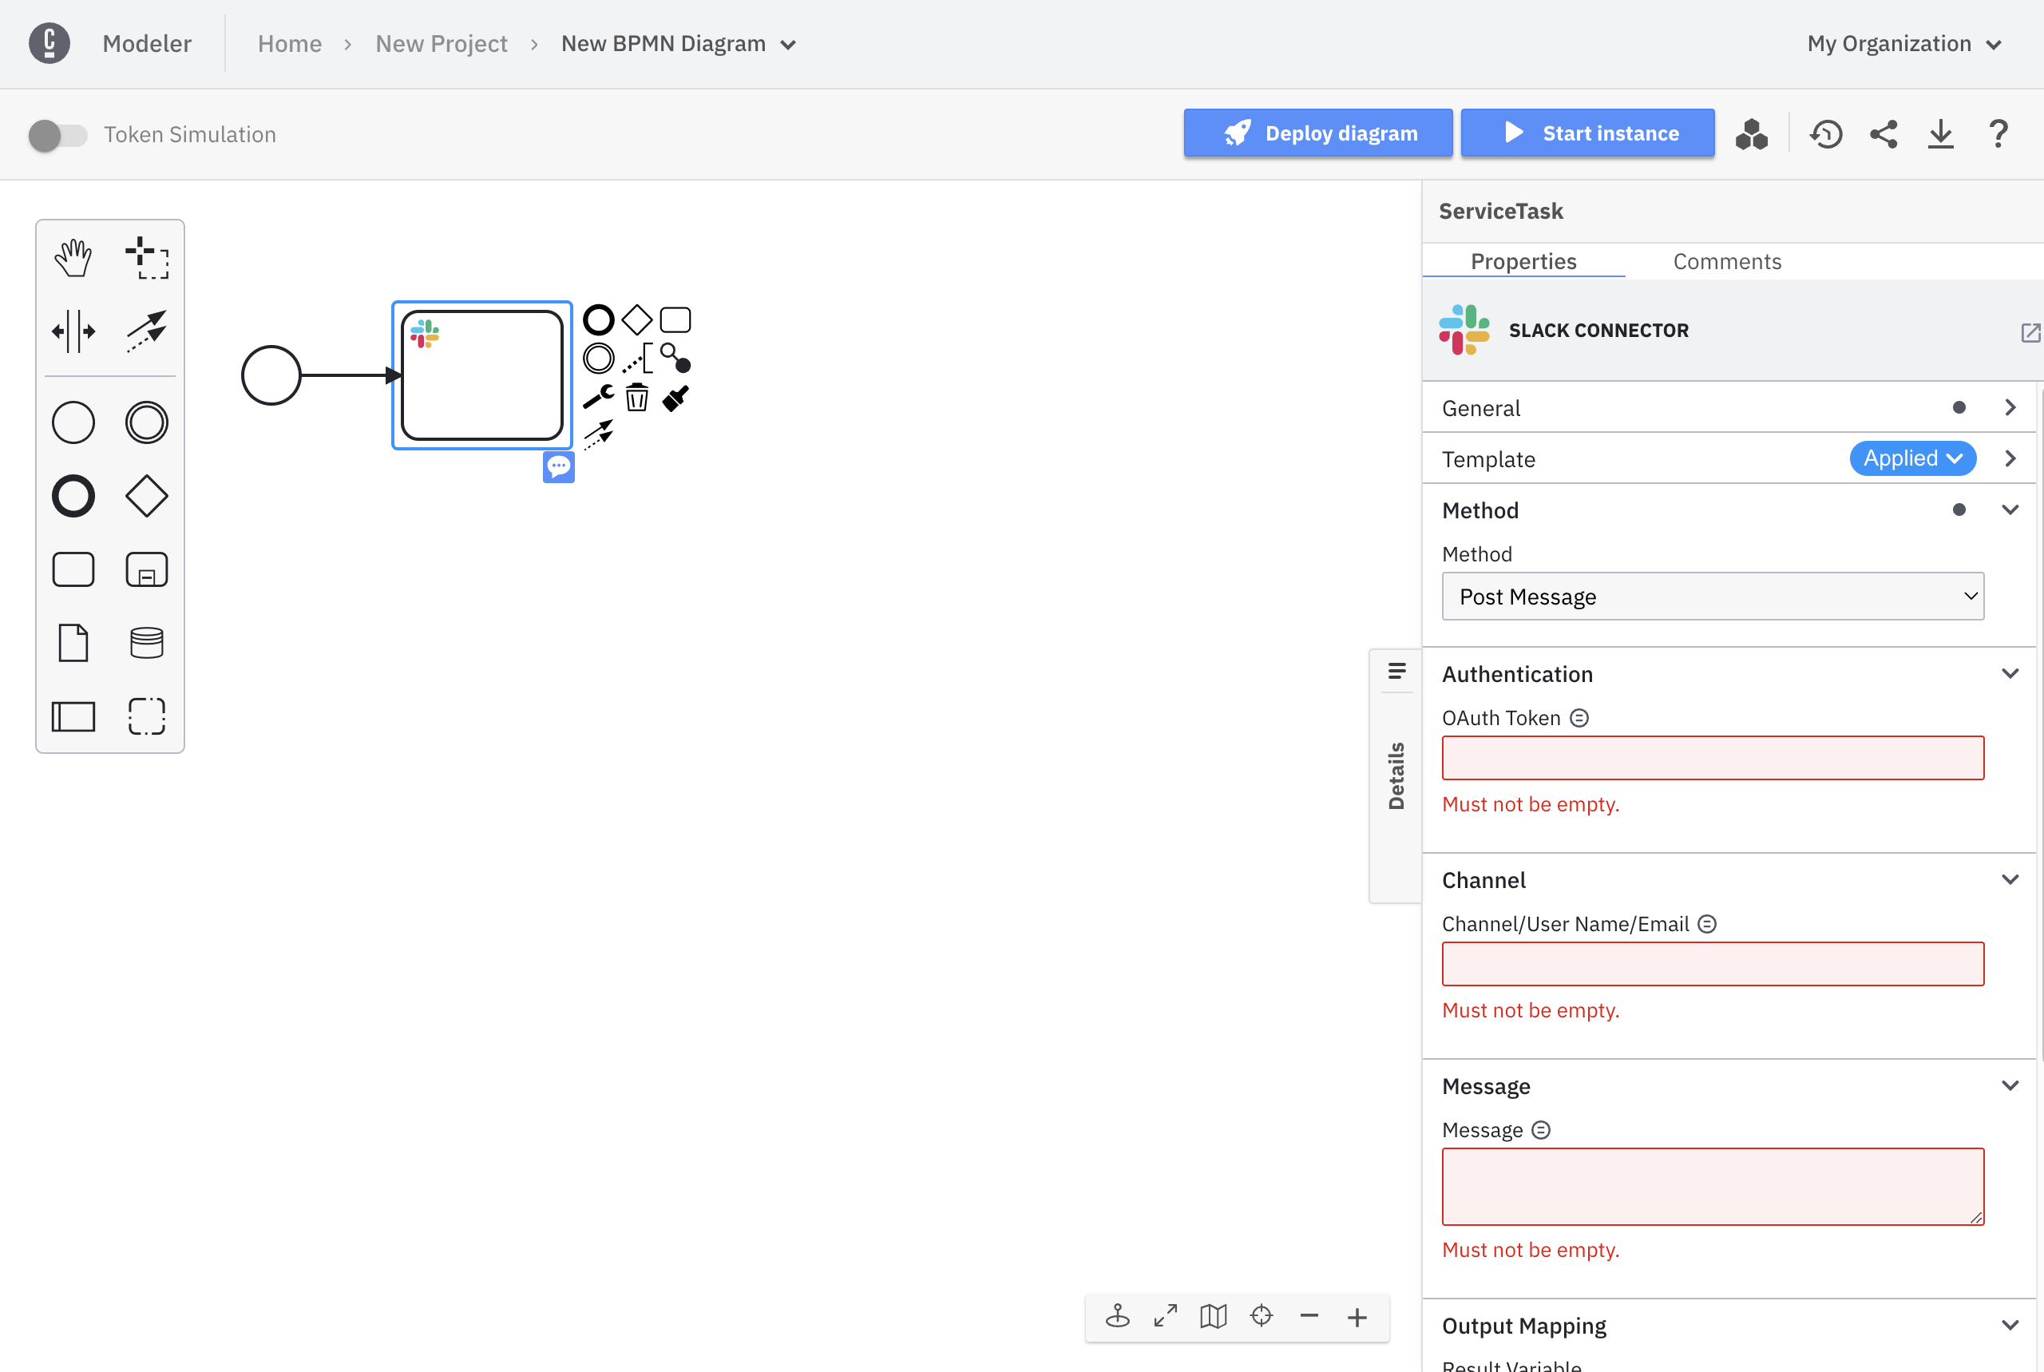Click the share diagram icon
Screen dimensions: 2044x1372
(1883, 134)
